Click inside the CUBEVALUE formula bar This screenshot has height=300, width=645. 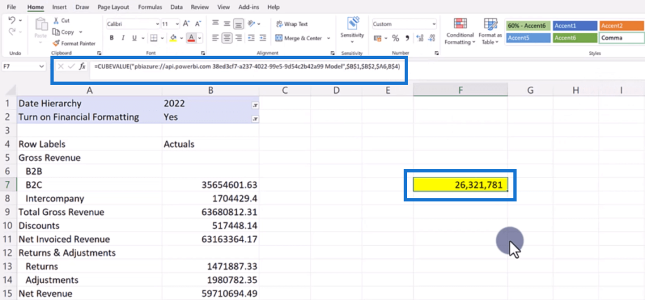[x=247, y=66]
